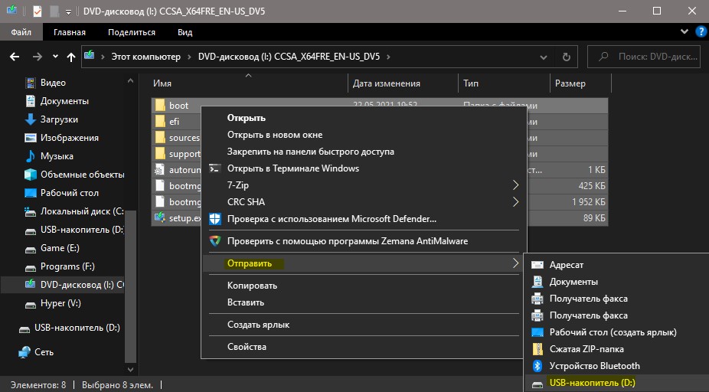Send to Рабочий стол (создать ярлык)

[617, 332]
